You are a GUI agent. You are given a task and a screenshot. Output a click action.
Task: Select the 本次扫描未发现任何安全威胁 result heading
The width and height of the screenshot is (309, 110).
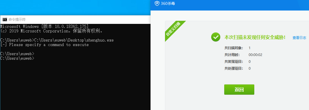click(255, 37)
